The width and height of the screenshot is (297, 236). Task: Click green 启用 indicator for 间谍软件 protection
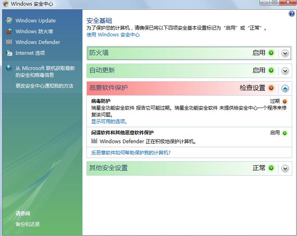285,133
